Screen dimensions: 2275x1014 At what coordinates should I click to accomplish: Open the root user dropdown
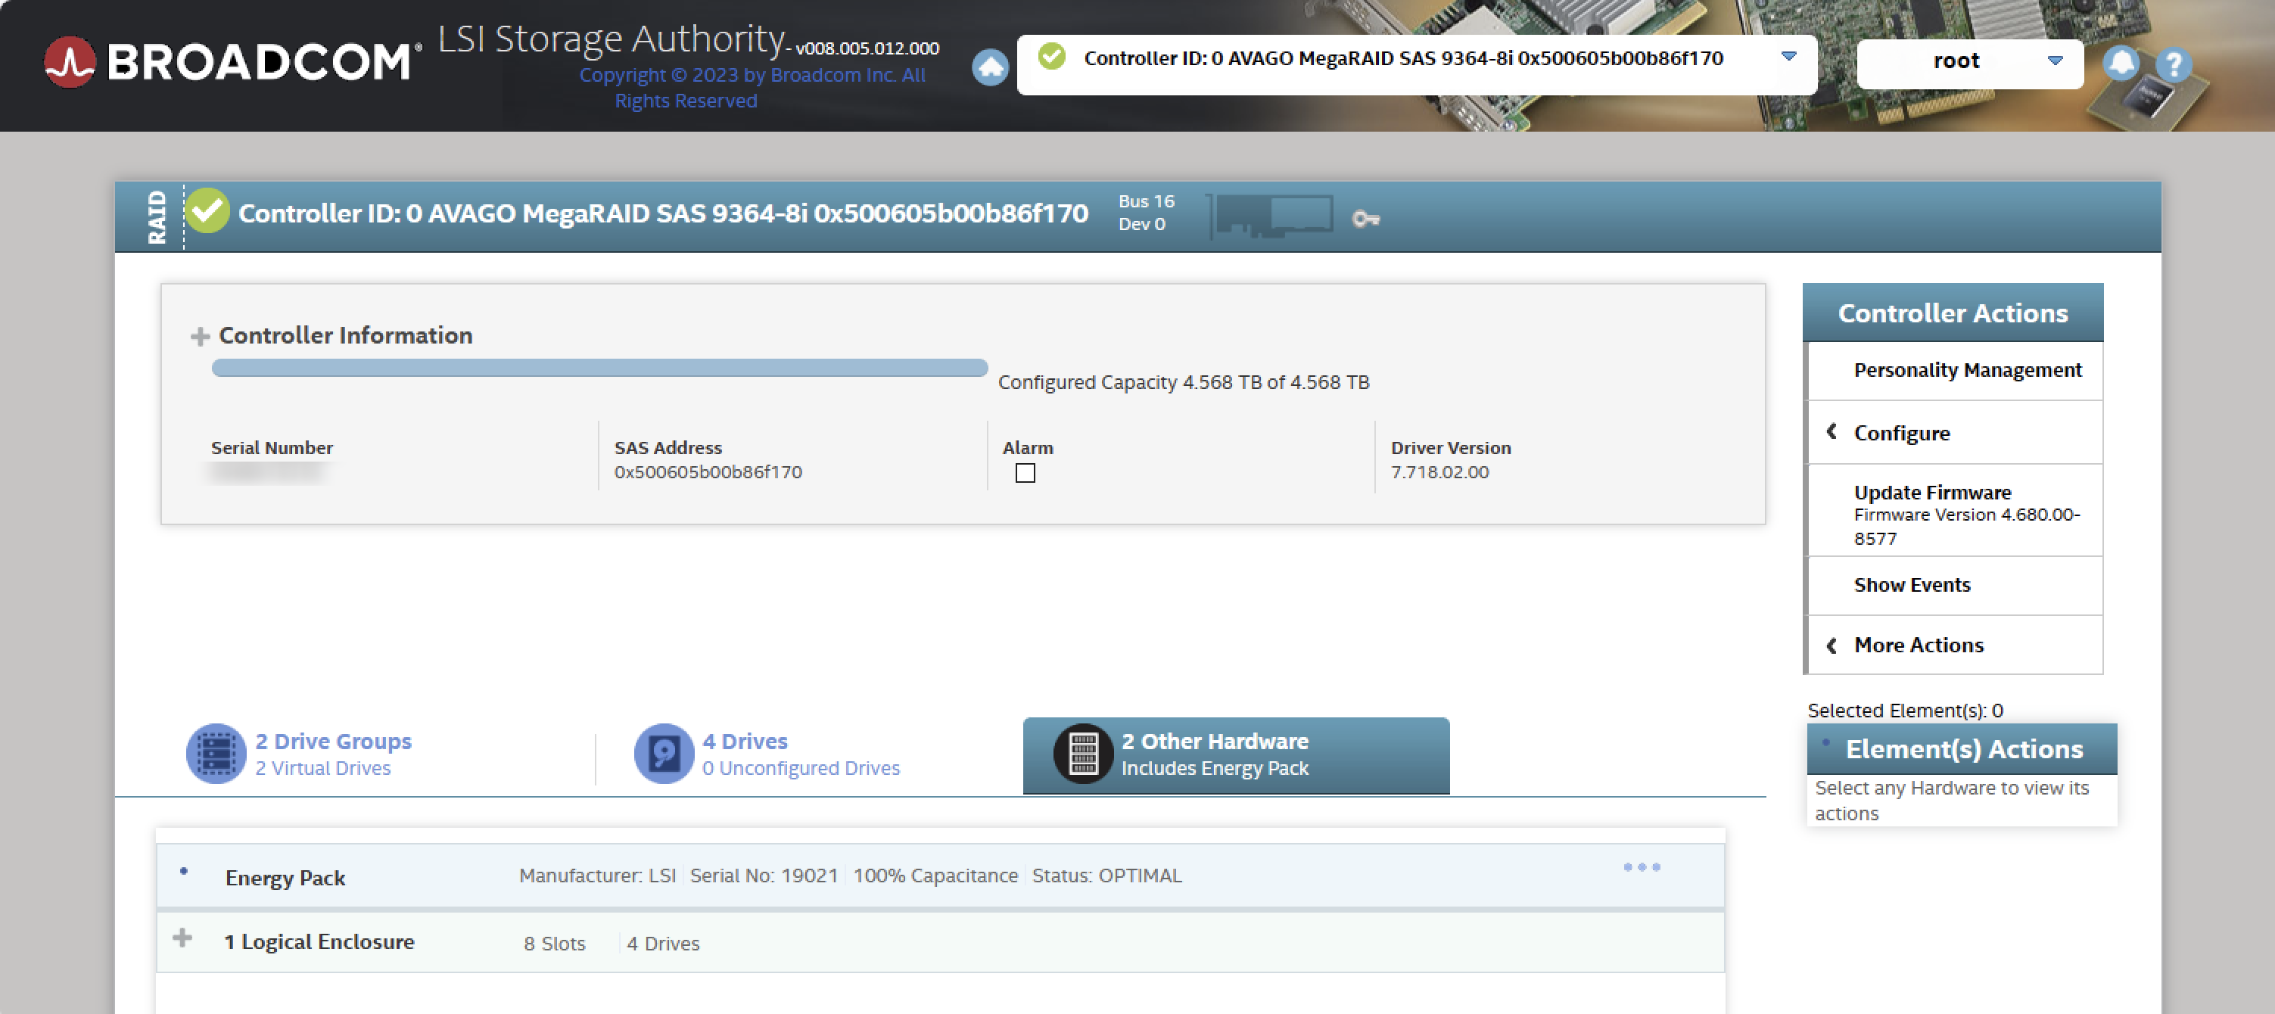click(1969, 63)
